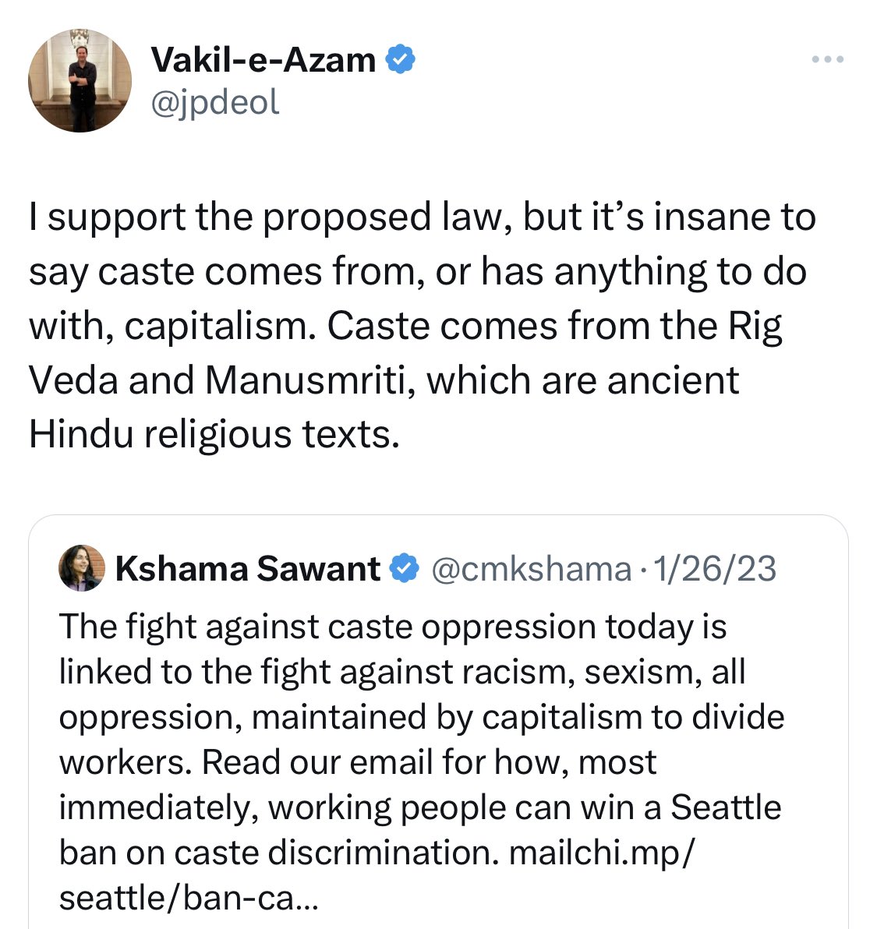Viewport: 877px width, 929px height.
Task: Select the line "The fight against caste oppression today"
Action: click(x=392, y=627)
